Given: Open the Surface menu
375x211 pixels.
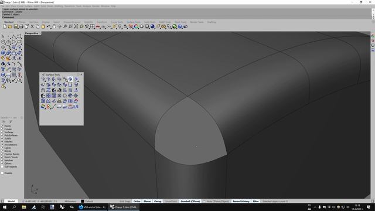Looking at the screenshot, I should [x=29, y=6].
